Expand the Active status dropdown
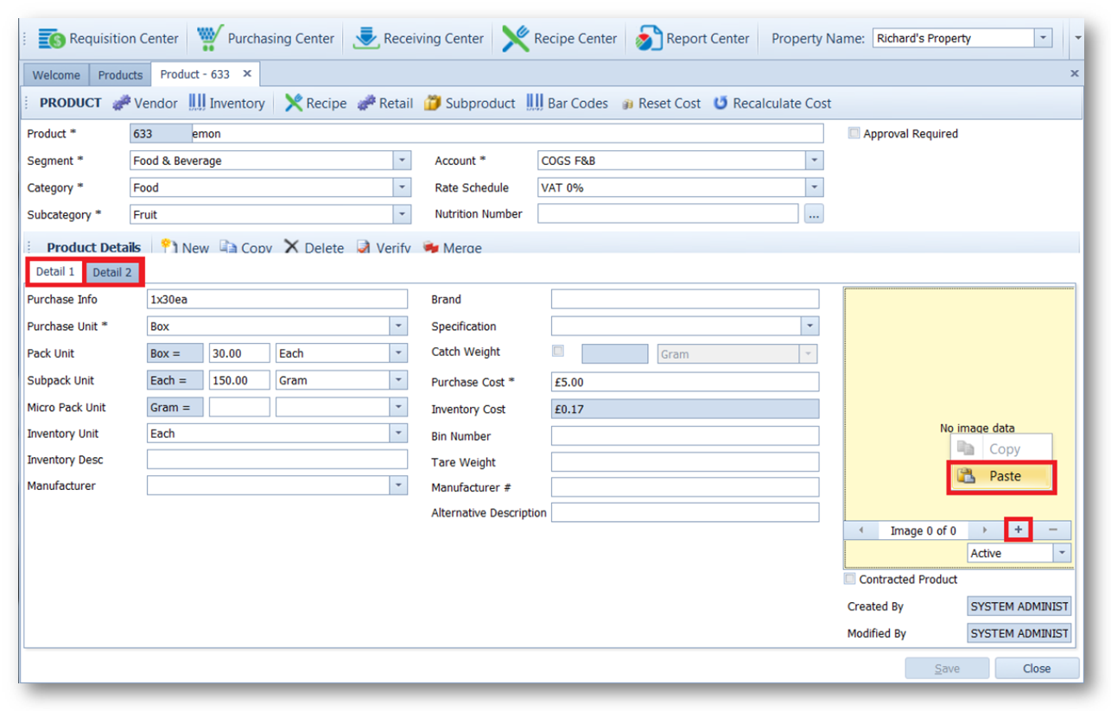Image resolution: width=1111 pixels, height=711 pixels. click(1062, 553)
